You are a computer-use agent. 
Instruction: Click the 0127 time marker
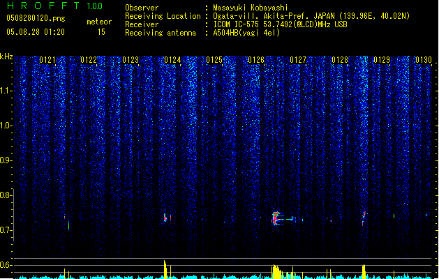coord(298,60)
